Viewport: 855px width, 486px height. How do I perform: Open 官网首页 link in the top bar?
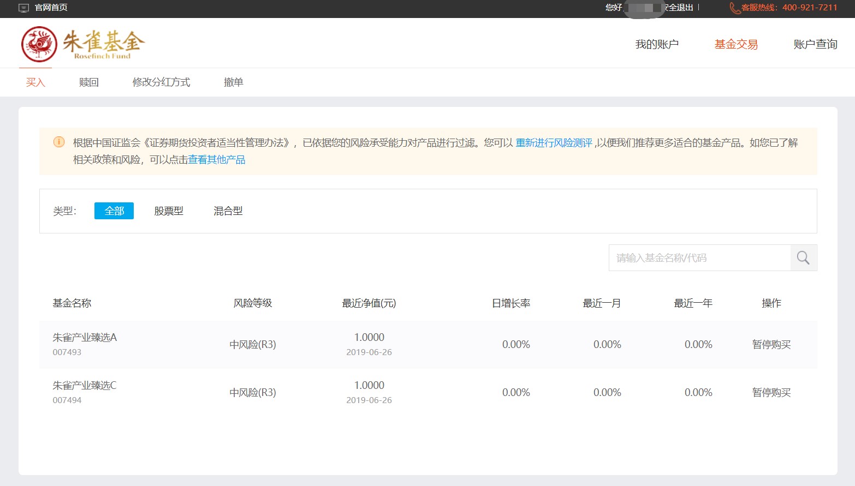click(x=51, y=8)
